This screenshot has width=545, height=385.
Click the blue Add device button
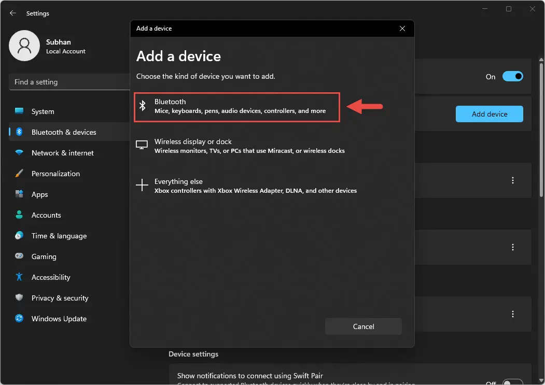click(x=489, y=114)
